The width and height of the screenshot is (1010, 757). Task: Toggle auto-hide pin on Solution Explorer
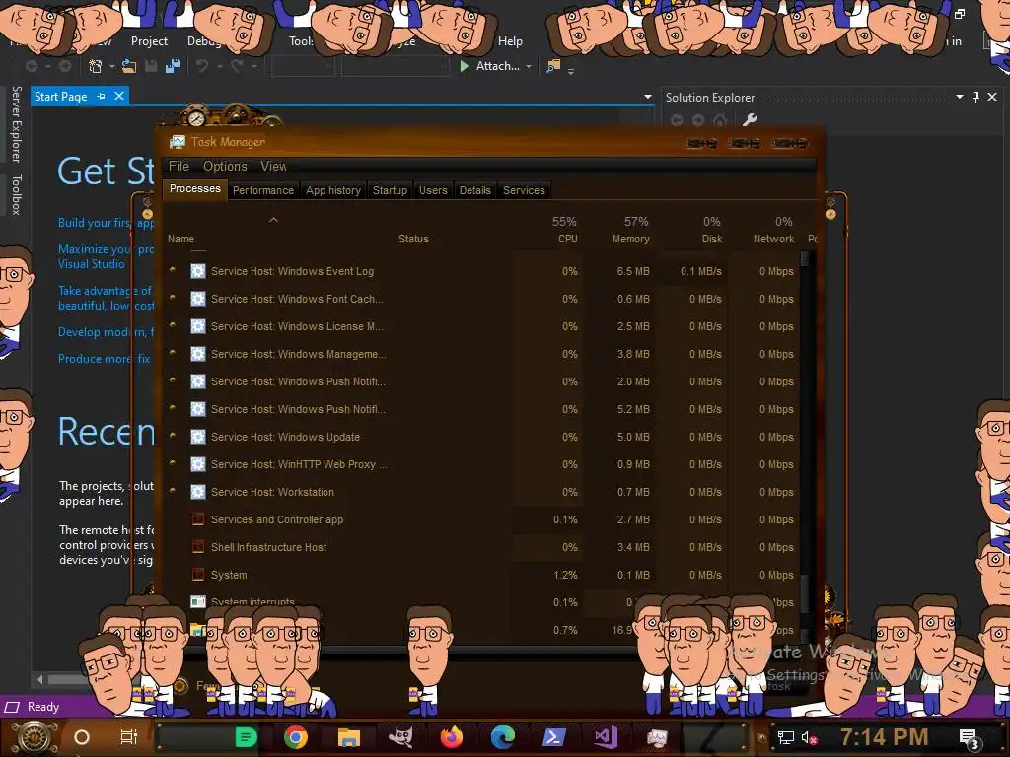point(975,97)
